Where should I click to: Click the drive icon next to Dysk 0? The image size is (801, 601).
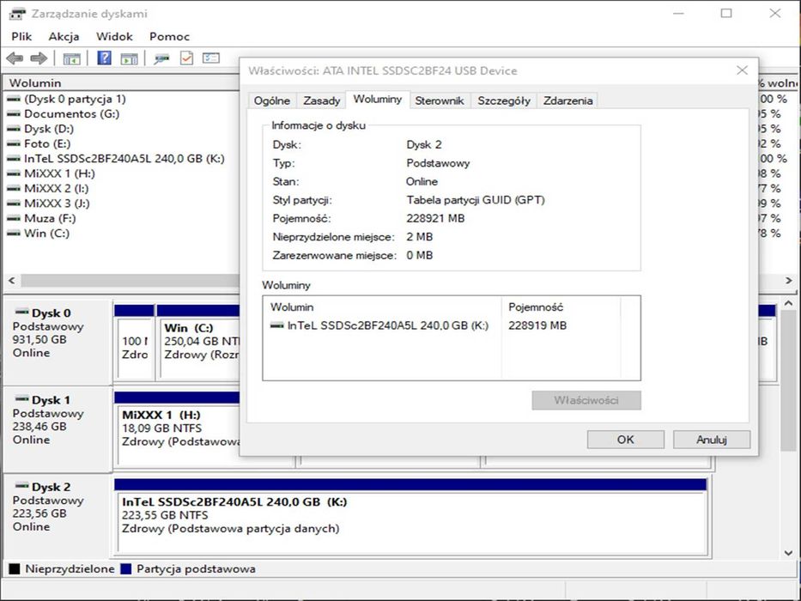tap(22, 311)
